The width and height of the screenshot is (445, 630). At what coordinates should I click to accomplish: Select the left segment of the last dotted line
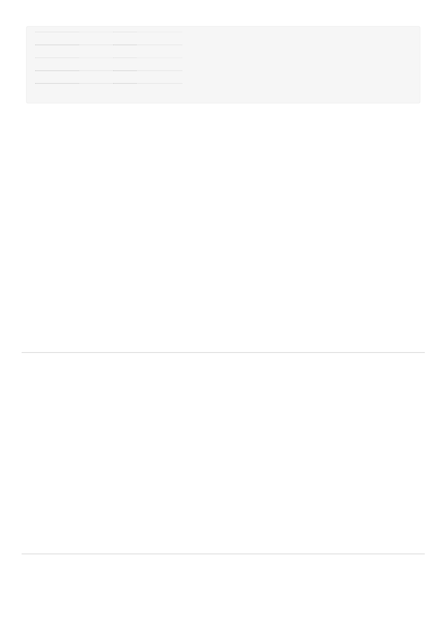[57, 83]
